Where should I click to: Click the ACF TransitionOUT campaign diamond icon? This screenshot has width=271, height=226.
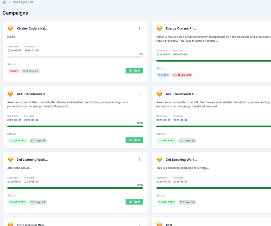pos(10,94)
